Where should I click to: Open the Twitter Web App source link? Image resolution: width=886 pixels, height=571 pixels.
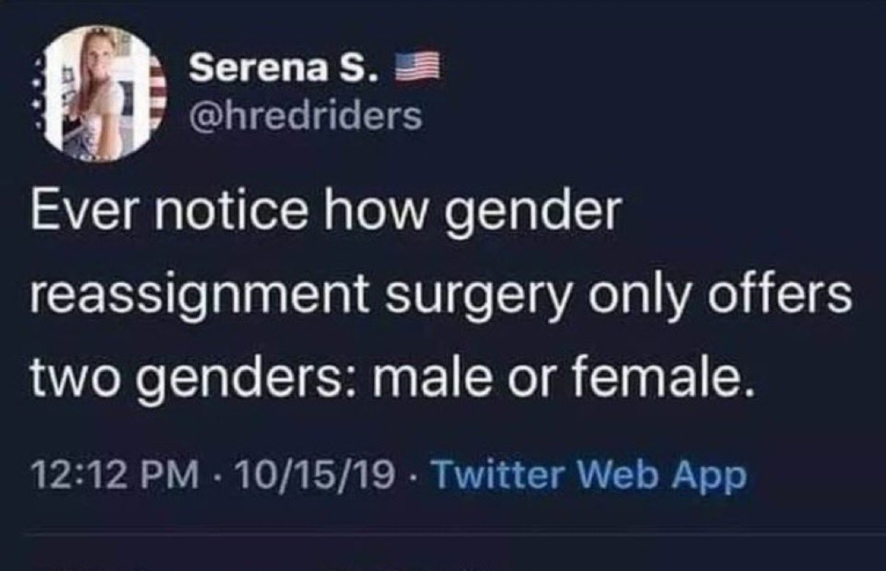588,475
